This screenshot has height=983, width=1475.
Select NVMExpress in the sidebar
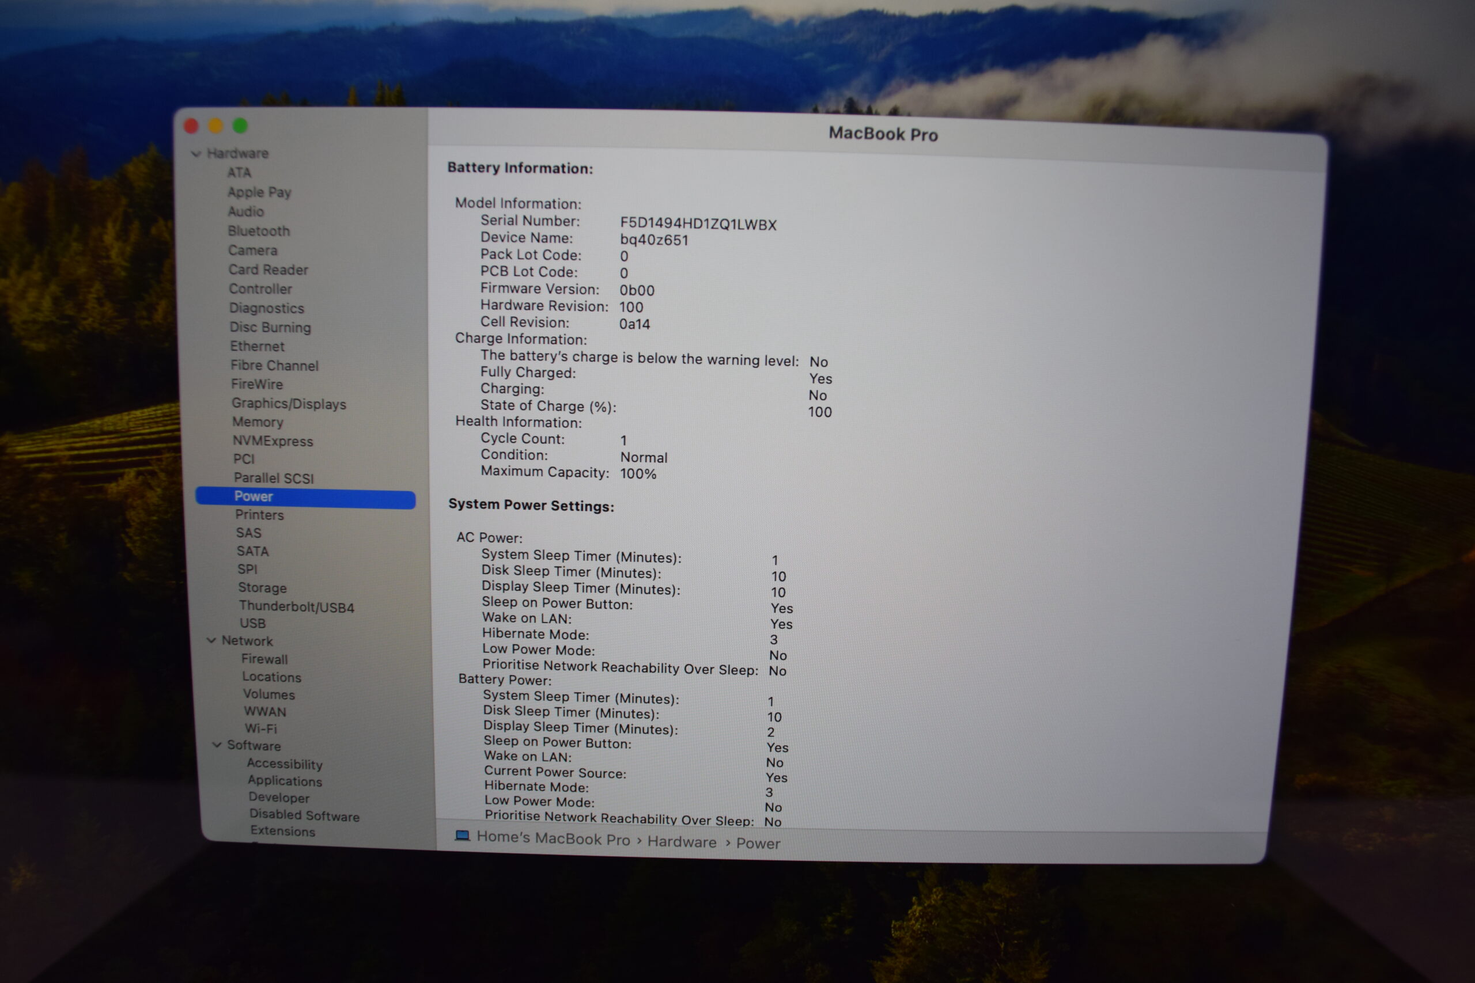(x=273, y=441)
